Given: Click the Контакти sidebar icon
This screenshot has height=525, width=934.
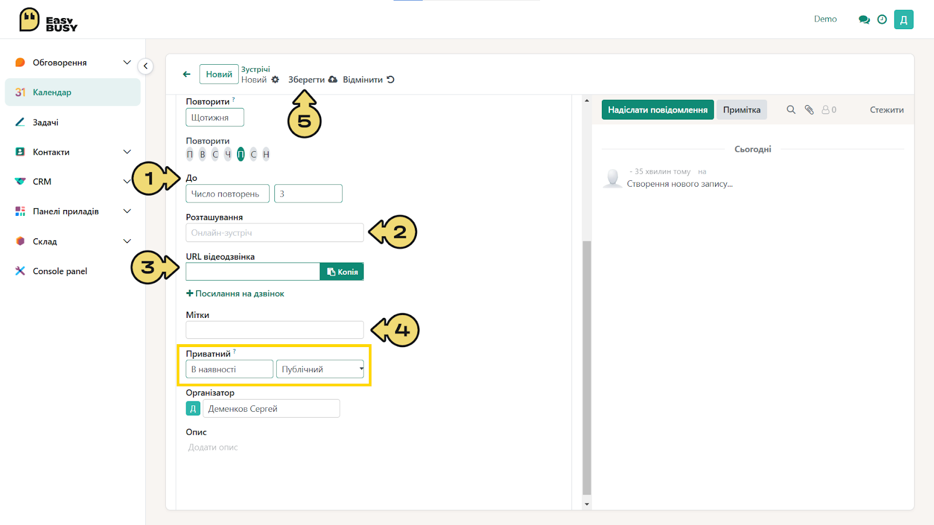Looking at the screenshot, I should pyautogui.click(x=20, y=152).
